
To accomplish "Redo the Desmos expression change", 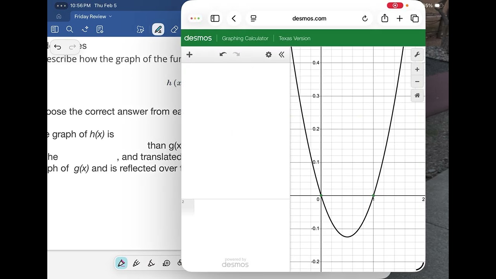I will (x=236, y=55).
